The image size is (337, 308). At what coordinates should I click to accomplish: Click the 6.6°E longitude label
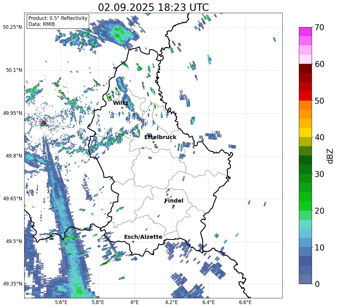pyautogui.click(x=245, y=302)
